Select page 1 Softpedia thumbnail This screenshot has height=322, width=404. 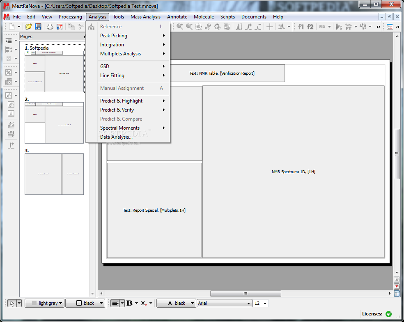pos(54,69)
